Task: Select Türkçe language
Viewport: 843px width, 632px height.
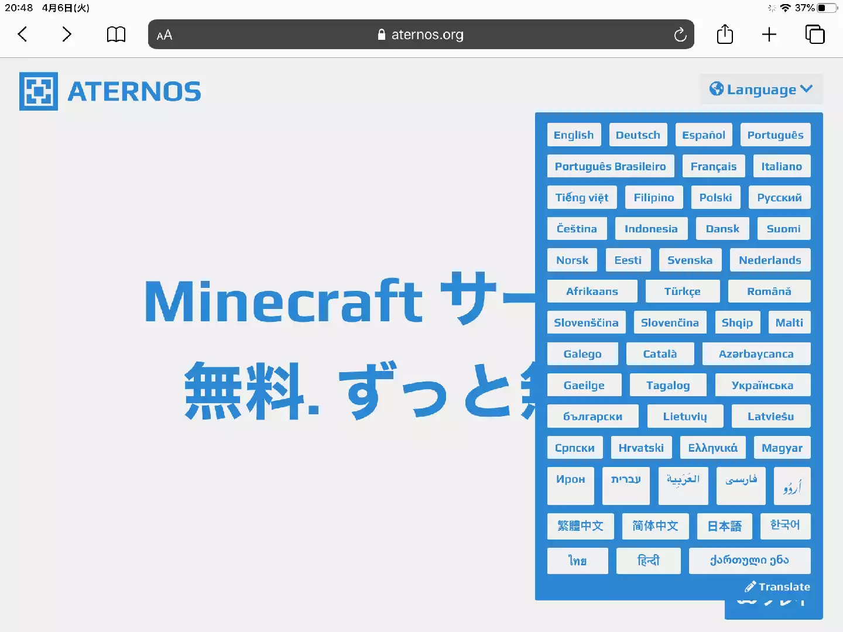Action: [x=683, y=291]
